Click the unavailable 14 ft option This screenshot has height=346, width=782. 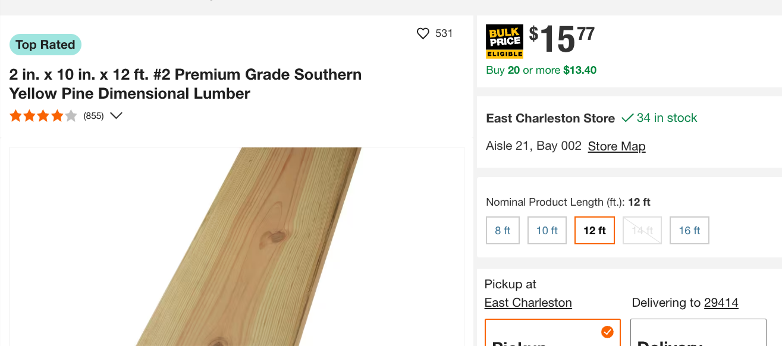pos(642,231)
